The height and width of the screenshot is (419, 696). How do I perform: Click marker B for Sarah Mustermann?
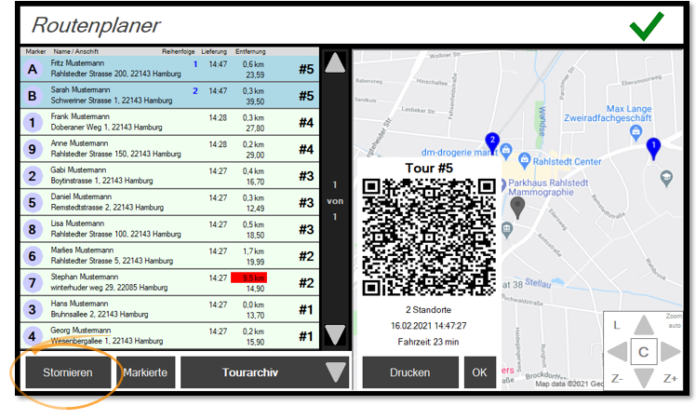click(x=33, y=96)
